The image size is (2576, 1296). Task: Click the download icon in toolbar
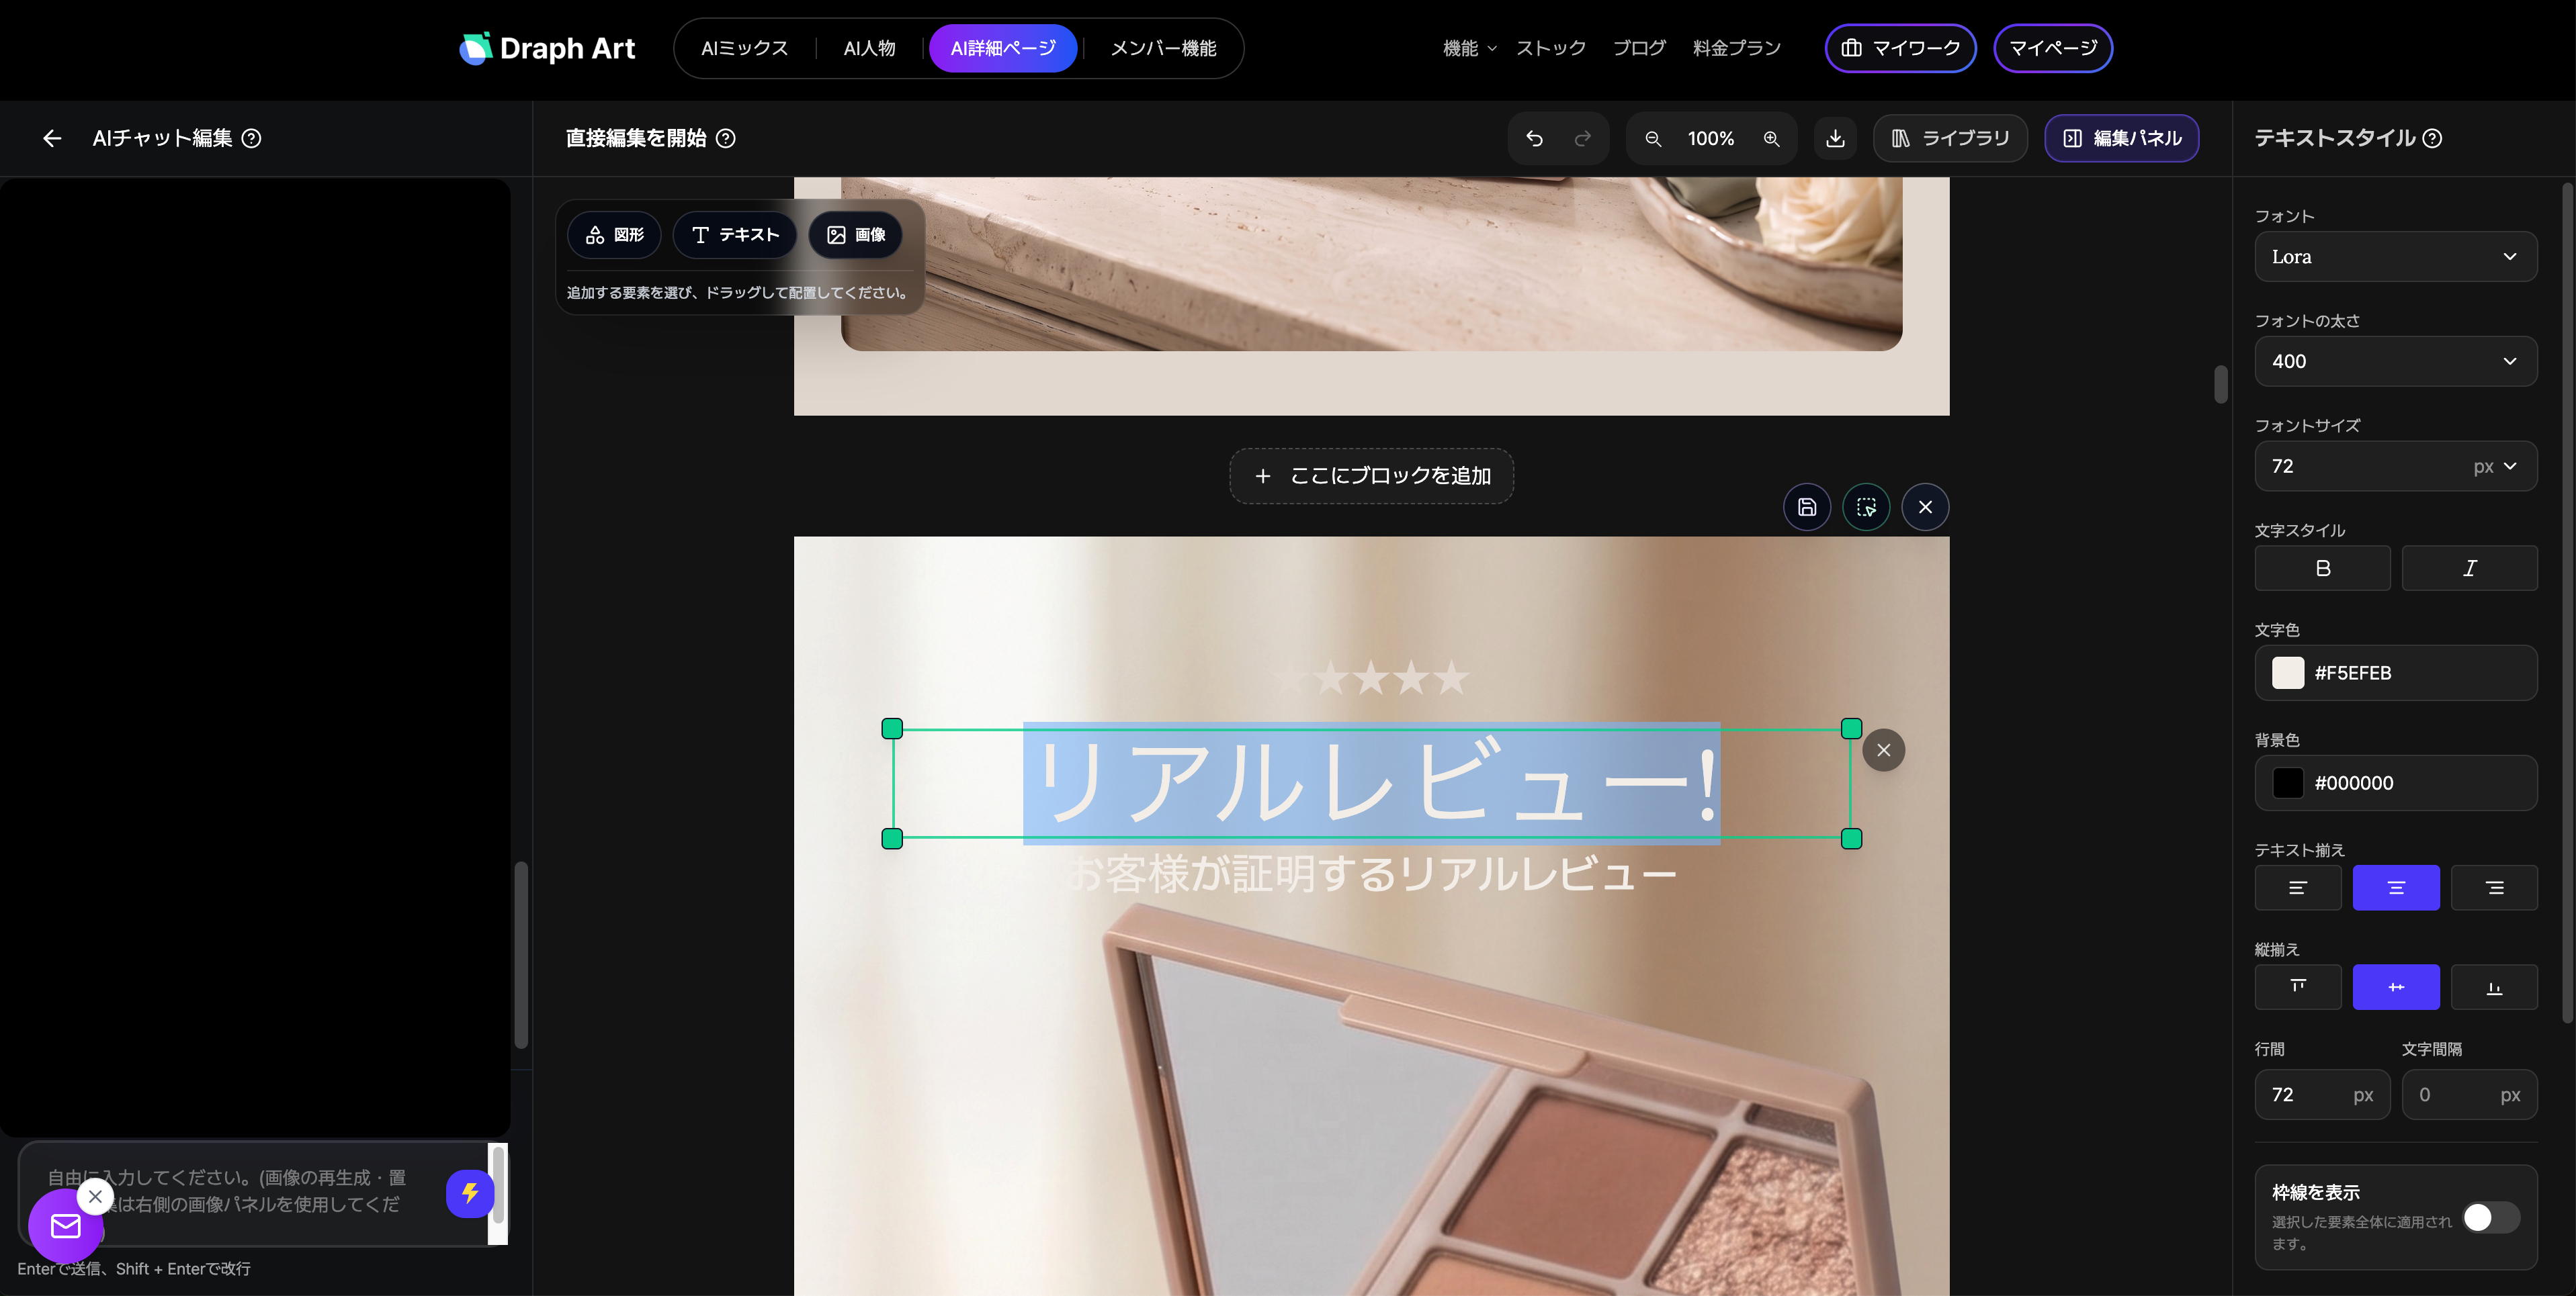[1835, 139]
